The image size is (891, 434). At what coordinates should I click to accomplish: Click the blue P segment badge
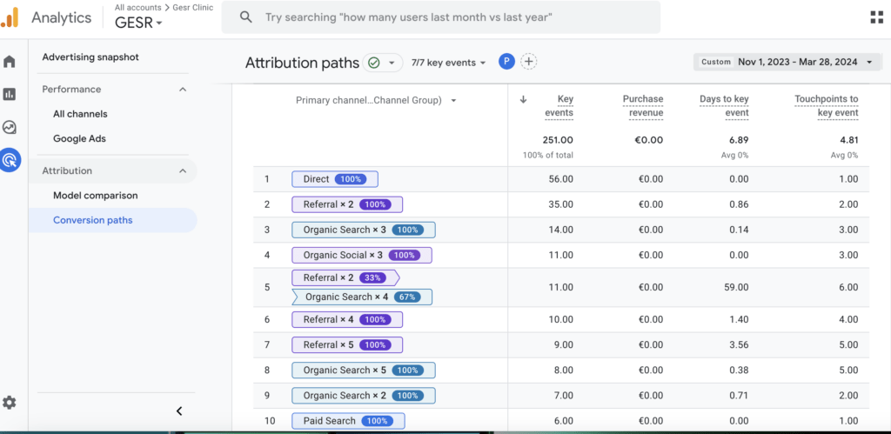click(507, 62)
